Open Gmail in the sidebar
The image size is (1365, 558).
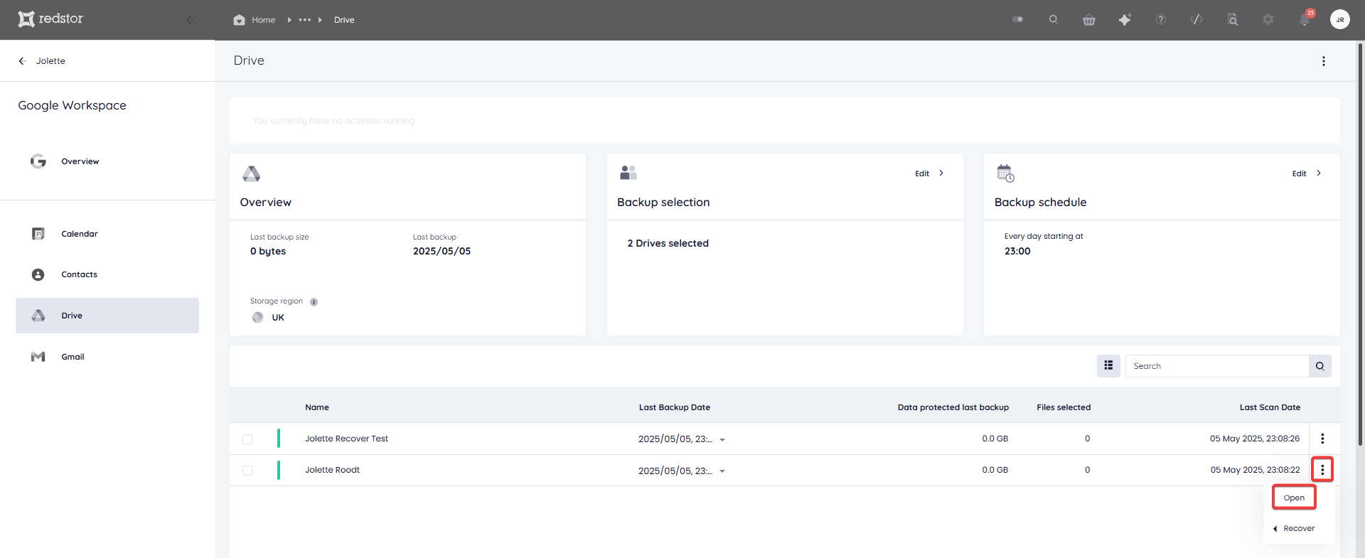73,357
